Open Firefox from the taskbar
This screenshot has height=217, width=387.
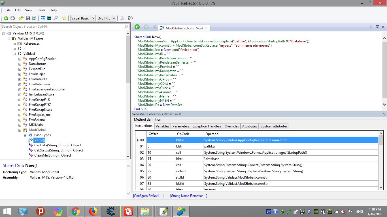pyautogui.click(x=93, y=211)
